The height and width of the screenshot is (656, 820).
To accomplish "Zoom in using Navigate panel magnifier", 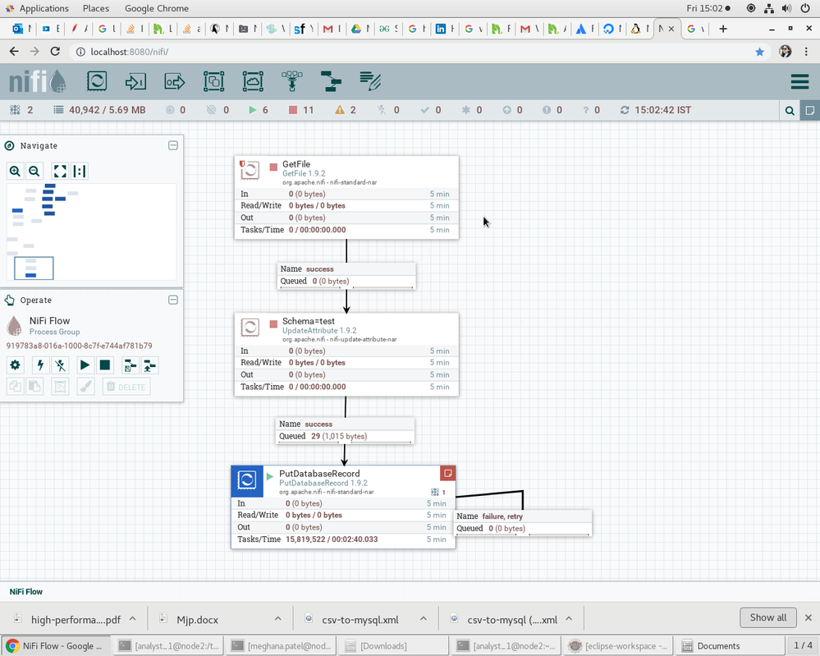I will 15,172.
